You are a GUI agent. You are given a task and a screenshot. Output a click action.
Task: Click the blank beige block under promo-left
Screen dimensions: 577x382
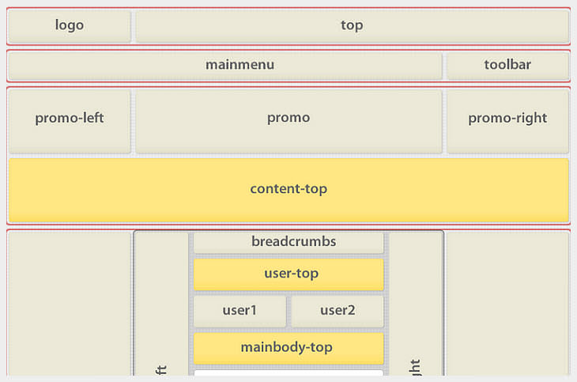tap(70, 304)
